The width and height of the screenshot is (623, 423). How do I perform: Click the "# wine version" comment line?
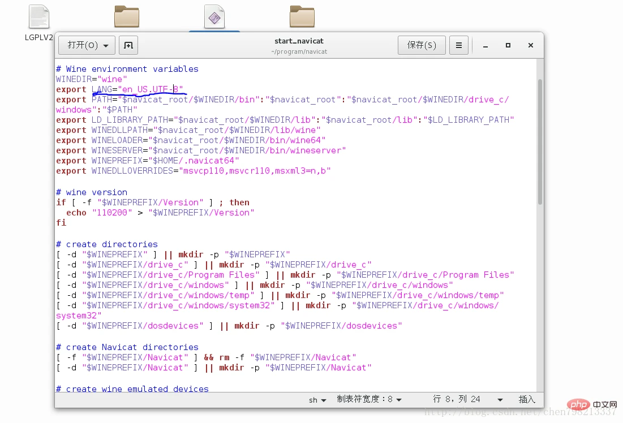pyautogui.click(x=92, y=192)
